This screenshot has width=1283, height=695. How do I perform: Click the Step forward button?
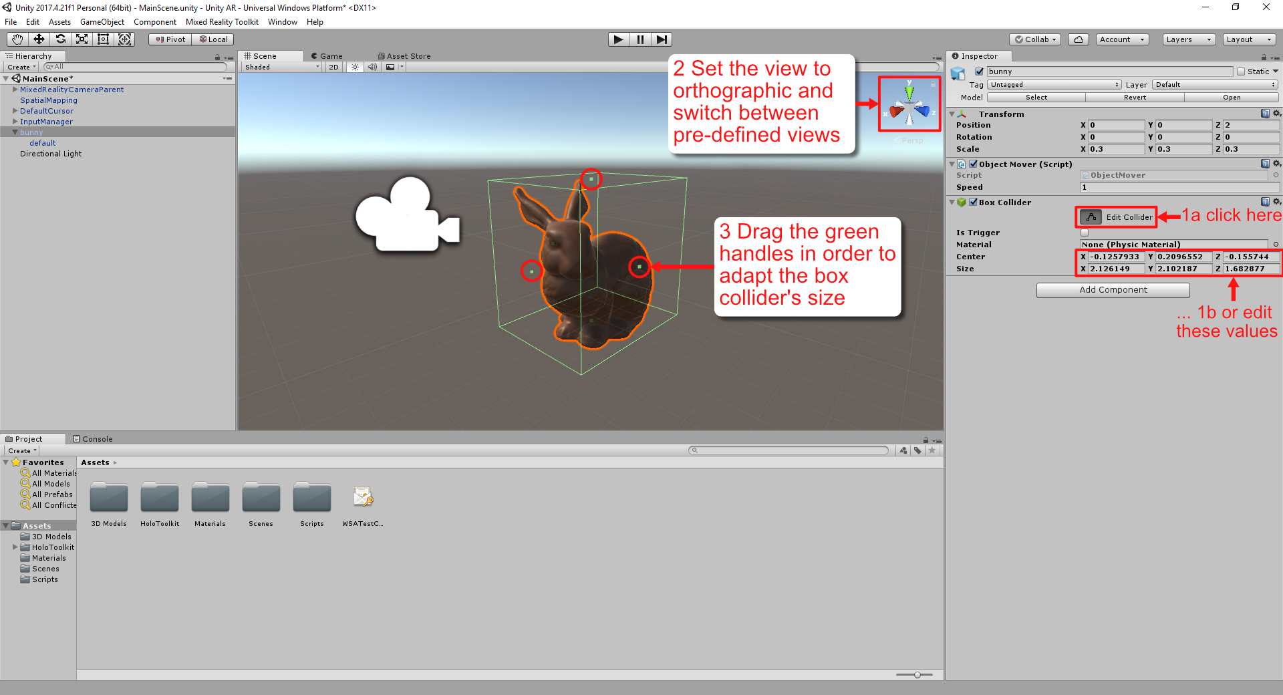tap(661, 39)
